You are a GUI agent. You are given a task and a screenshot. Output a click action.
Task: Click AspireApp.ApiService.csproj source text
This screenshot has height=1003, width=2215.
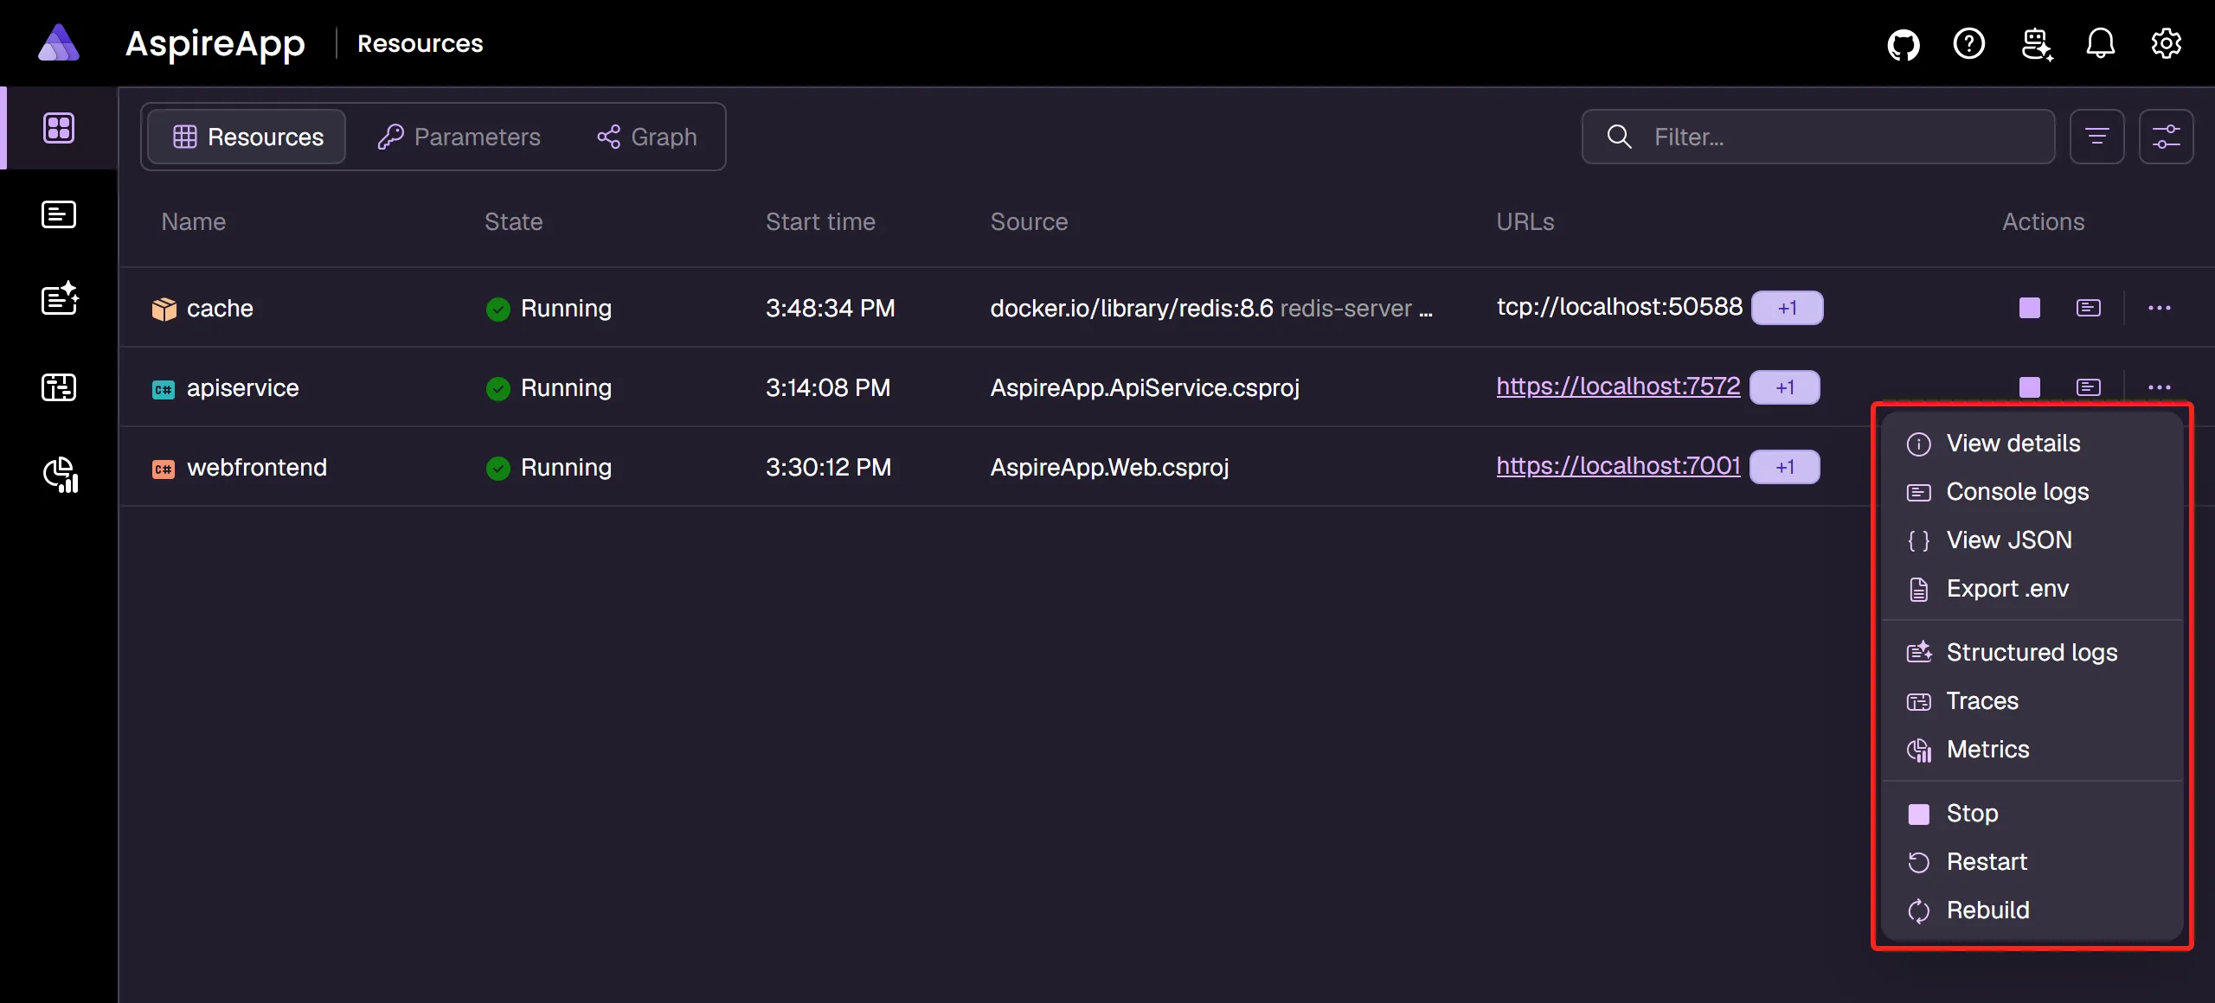(x=1145, y=388)
